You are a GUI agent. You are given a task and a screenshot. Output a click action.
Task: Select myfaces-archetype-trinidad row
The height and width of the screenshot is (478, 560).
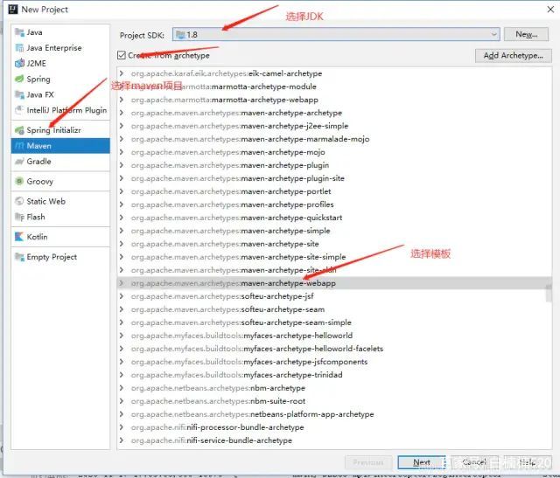pos(334,375)
